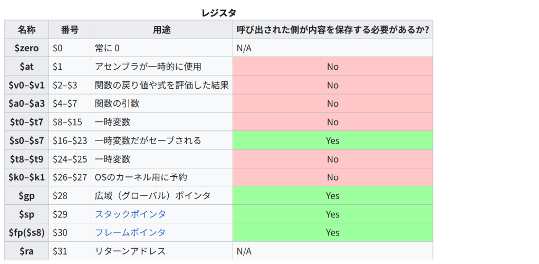Click the 呼び出された側が内容を保存 column header

[332, 30]
